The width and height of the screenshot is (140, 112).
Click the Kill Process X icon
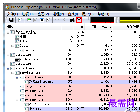coord(64,20)
